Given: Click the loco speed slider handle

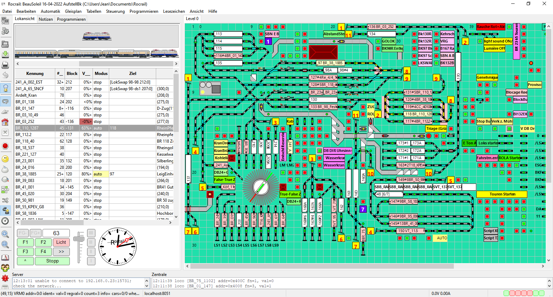Looking at the screenshot, I should click(x=79, y=239).
